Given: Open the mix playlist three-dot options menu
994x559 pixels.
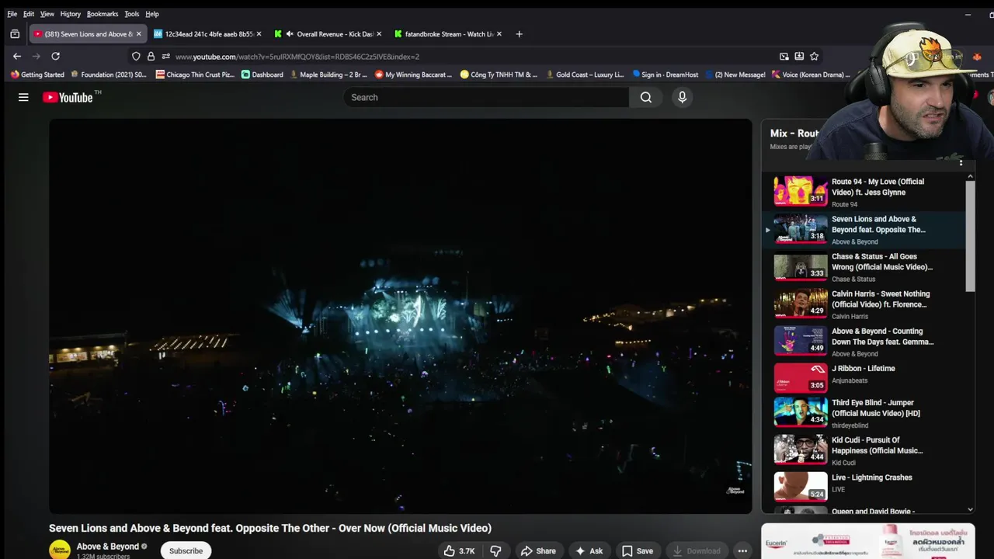Looking at the screenshot, I should tap(961, 162).
